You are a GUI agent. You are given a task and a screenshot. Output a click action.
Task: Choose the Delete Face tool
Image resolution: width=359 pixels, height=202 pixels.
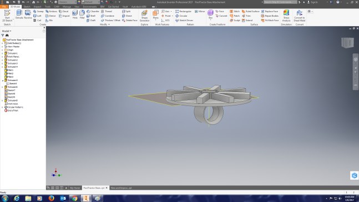pos(130,21)
